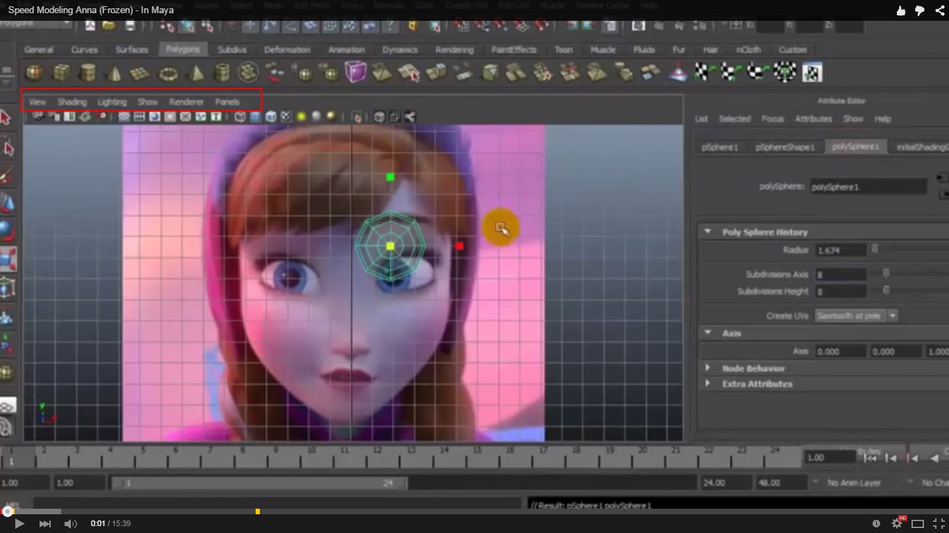949x533 pixels.
Task: Create a polygon sphere from the shelf
Action: pyautogui.click(x=34, y=72)
